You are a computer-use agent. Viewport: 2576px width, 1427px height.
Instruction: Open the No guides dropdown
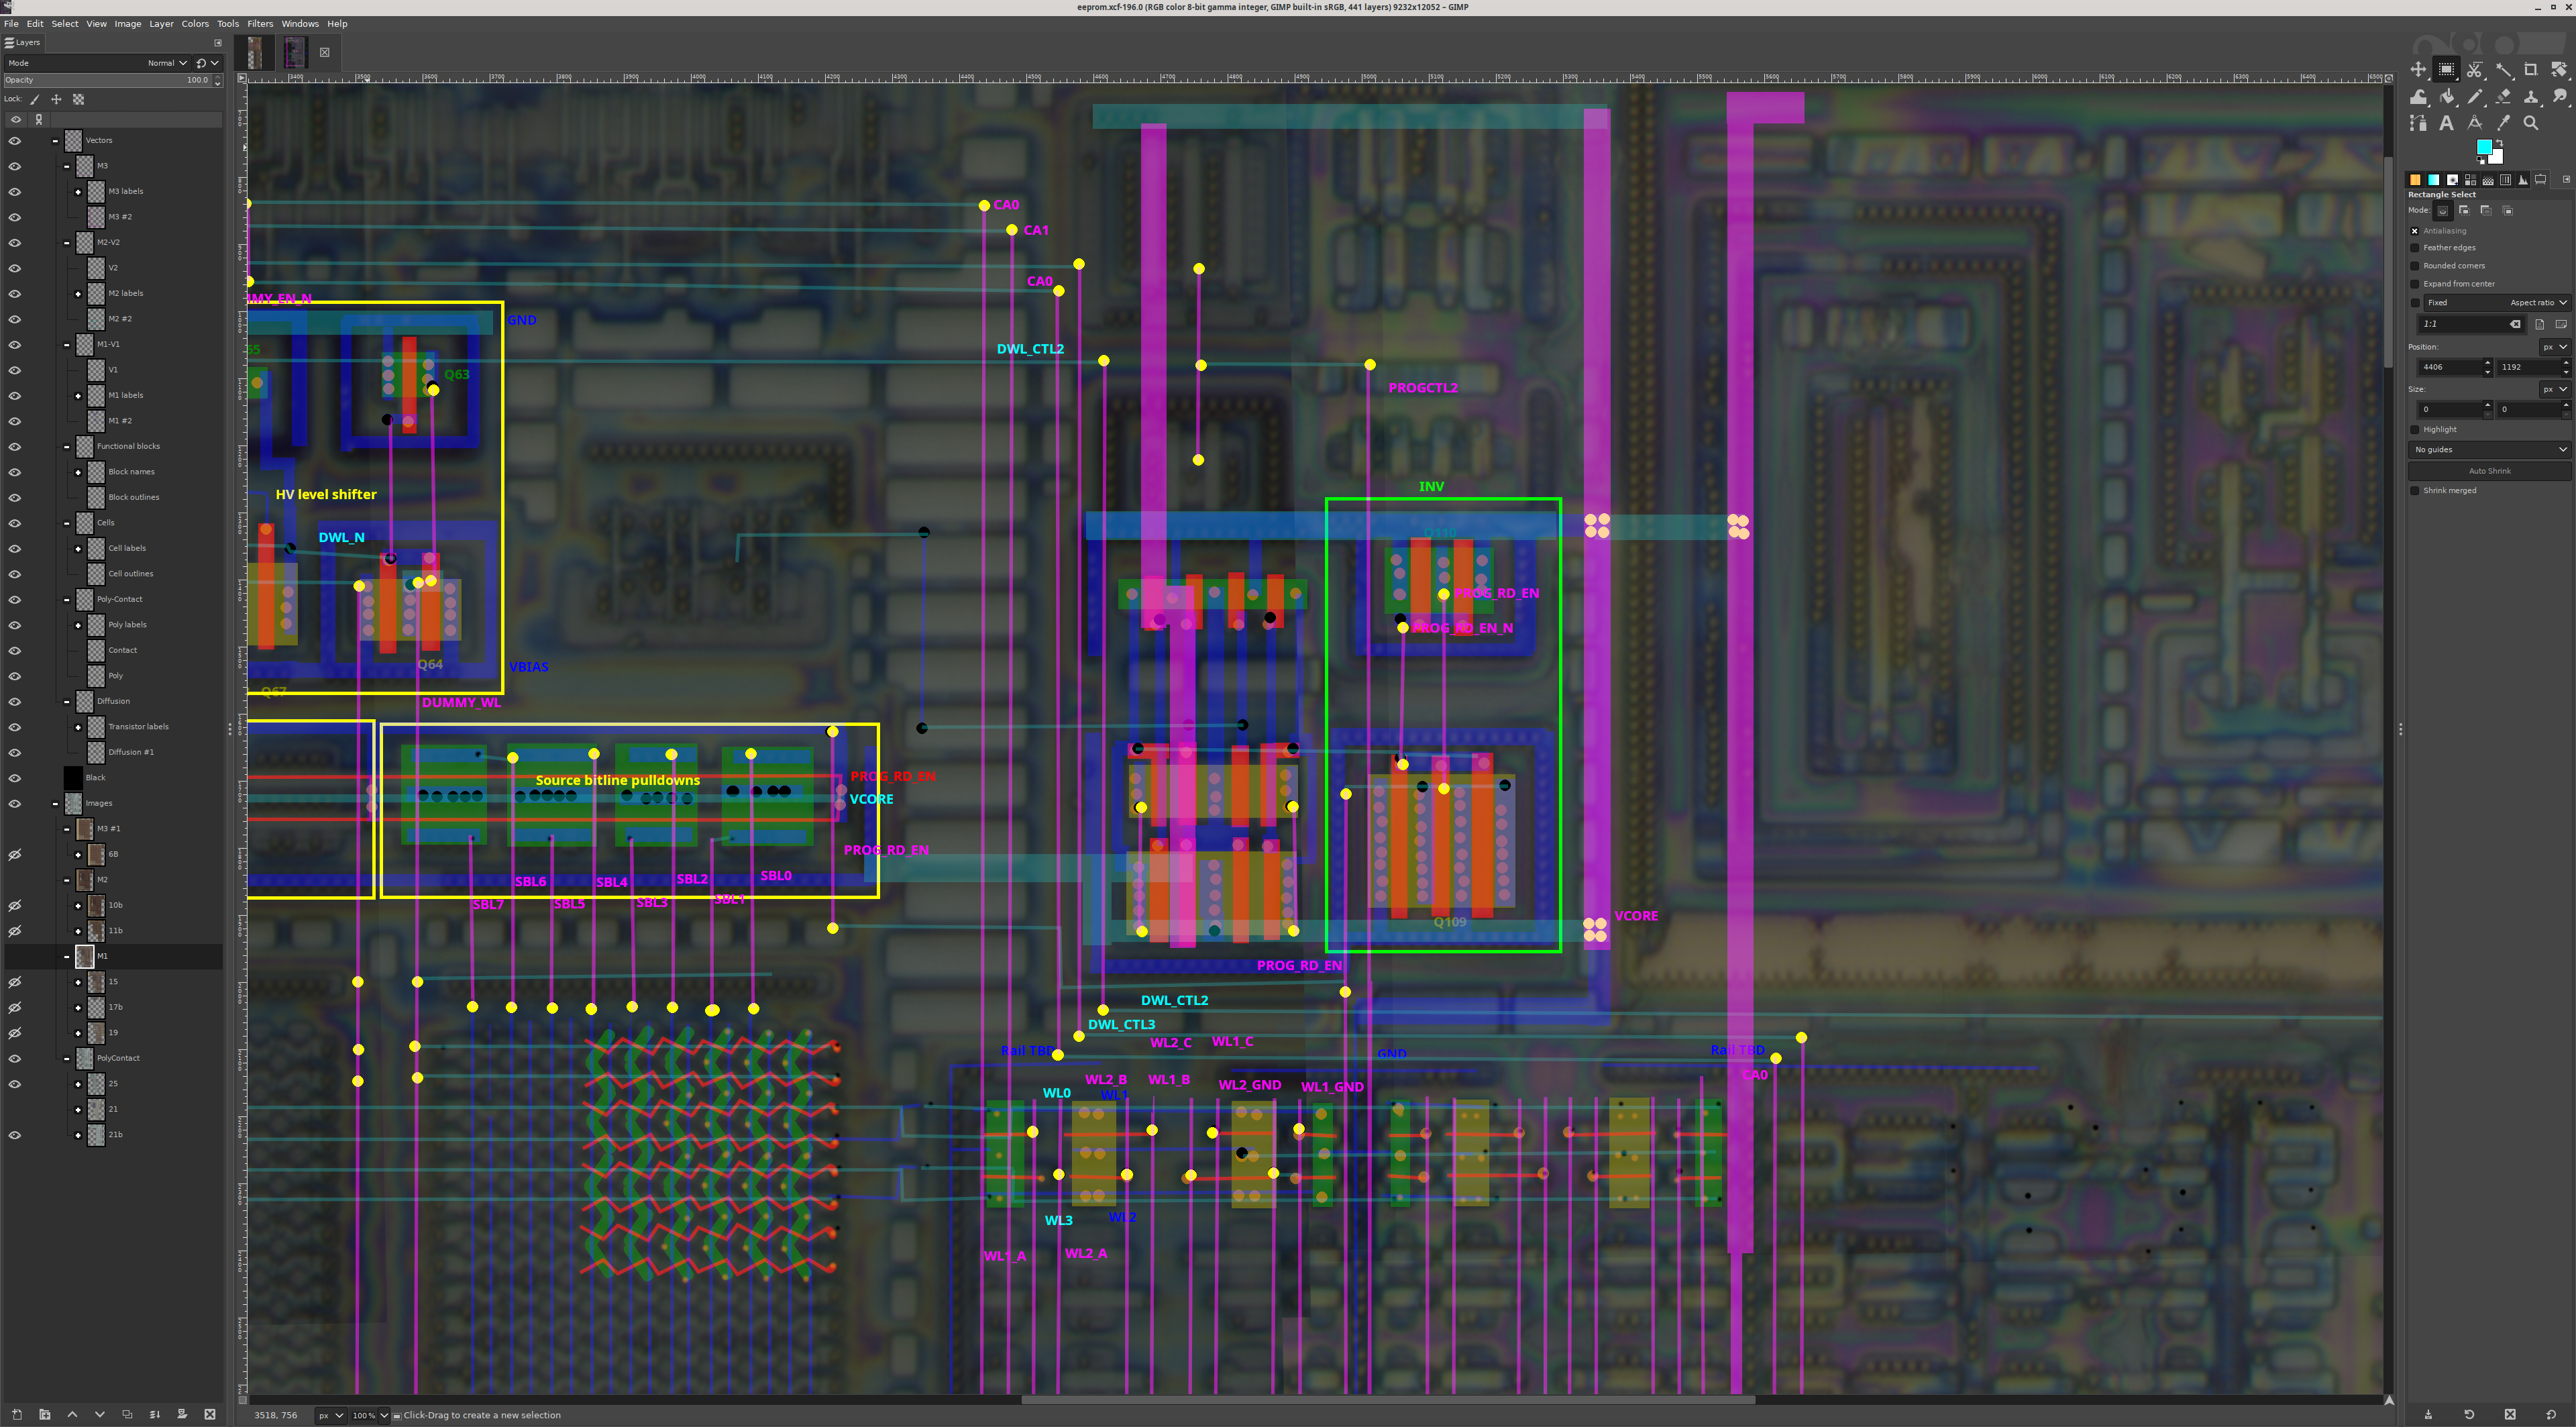click(x=2489, y=450)
